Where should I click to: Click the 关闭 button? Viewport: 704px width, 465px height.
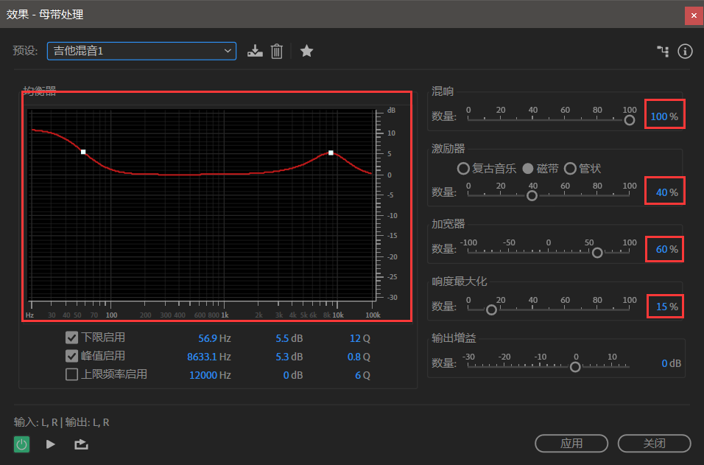click(654, 443)
